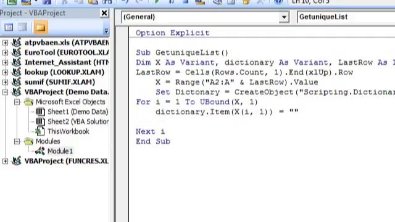Click the View Code icon in Project panel
The image size is (395, 222).
(9, 27)
